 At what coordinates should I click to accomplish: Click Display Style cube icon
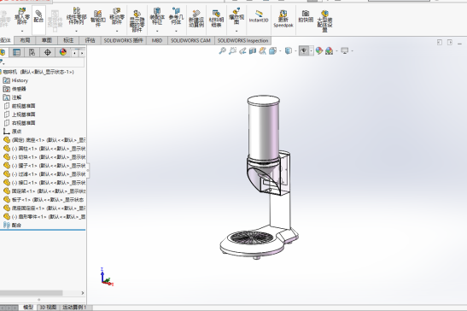(x=288, y=51)
